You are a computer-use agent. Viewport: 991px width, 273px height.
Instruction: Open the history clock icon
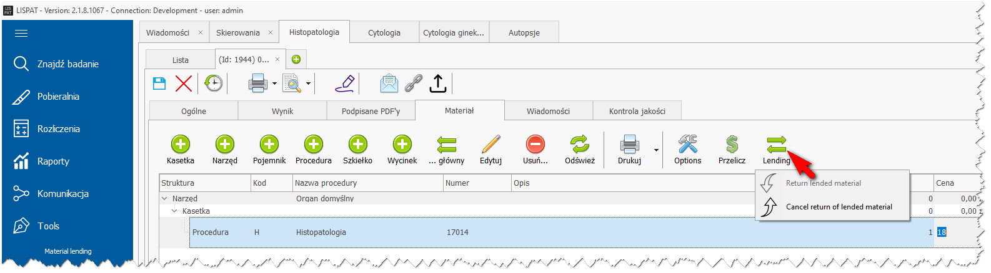coord(214,84)
